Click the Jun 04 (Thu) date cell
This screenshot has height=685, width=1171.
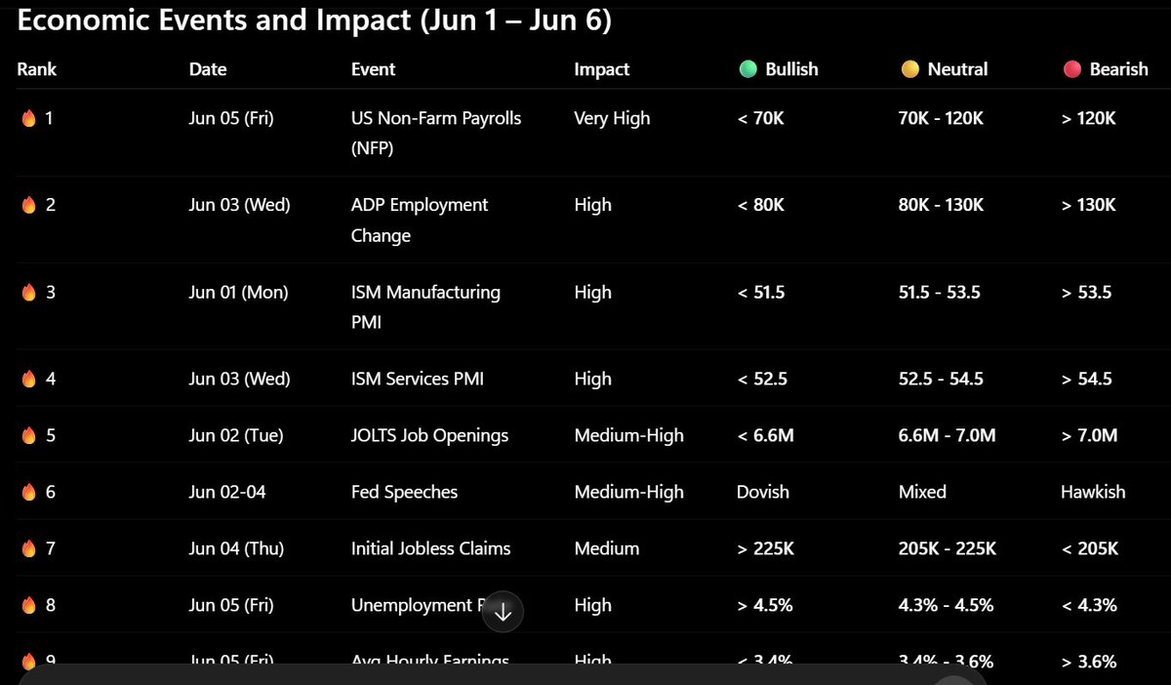(236, 548)
